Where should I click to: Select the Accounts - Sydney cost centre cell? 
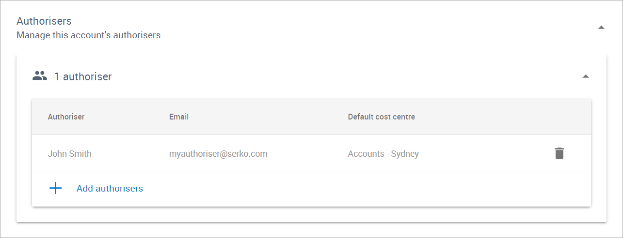tap(383, 154)
